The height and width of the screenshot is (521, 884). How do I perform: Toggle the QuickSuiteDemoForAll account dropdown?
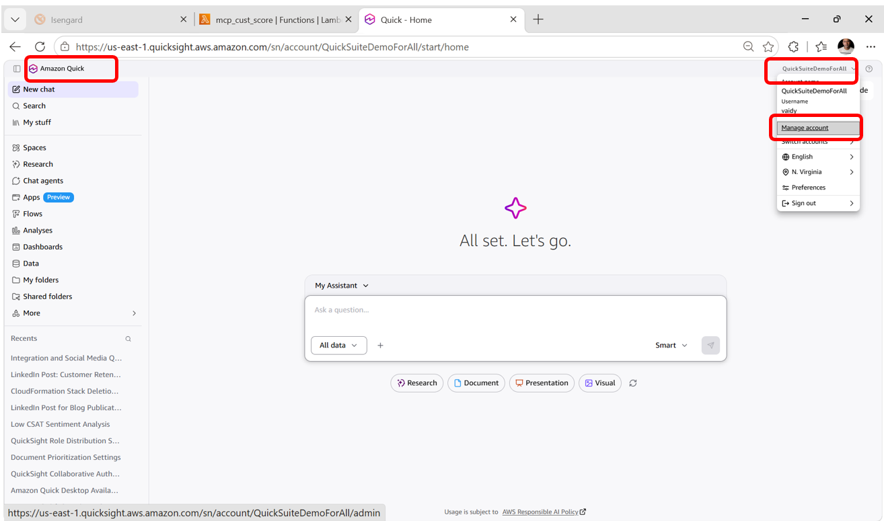click(x=818, y=69)
